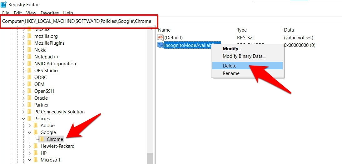This screenshot has width=342, height=164.
Task: Collapse the Google tree node
Action: [x=30, y=132]
